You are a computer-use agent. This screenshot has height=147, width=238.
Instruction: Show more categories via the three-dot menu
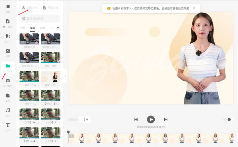tap(52, 28)
